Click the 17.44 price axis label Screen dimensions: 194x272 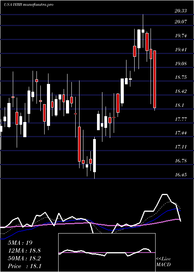[181, 133]
